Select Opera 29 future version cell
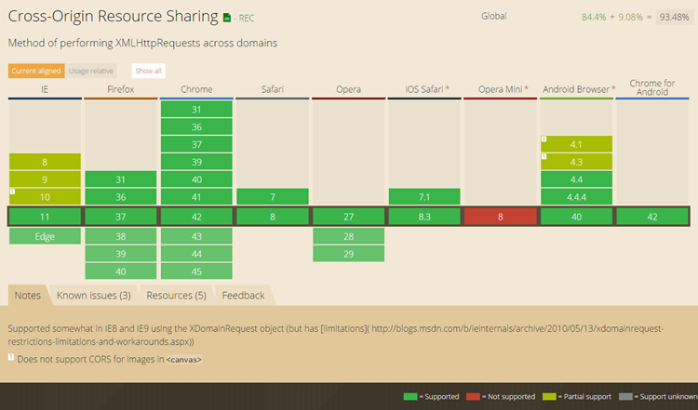This screenshot has height=410, width=698. (349, 254)
